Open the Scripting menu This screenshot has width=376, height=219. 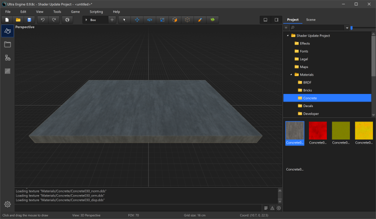coord(96,11)
